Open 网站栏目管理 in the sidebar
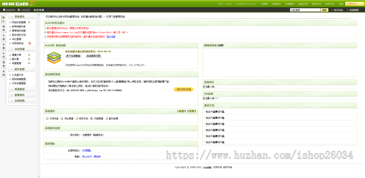 [19, 22]
